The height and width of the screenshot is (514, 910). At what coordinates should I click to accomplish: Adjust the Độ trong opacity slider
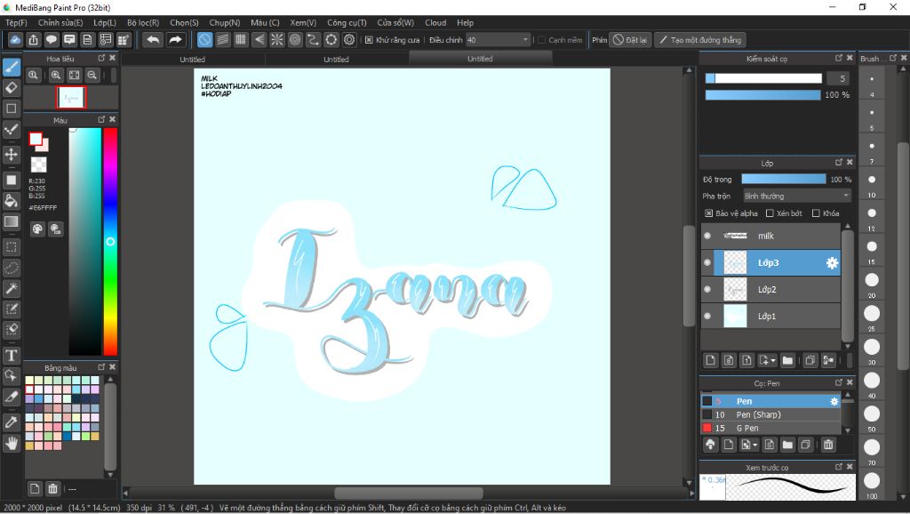point(784,180)
